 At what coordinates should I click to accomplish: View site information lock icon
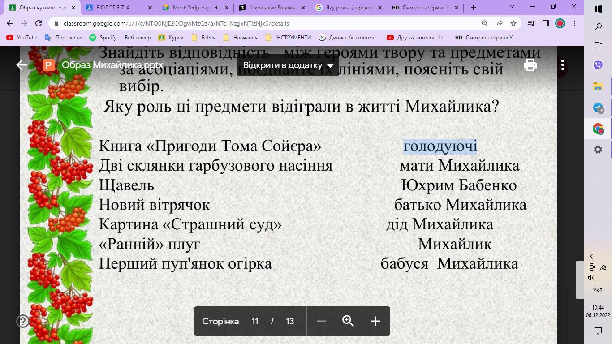(x=56, y=23)
